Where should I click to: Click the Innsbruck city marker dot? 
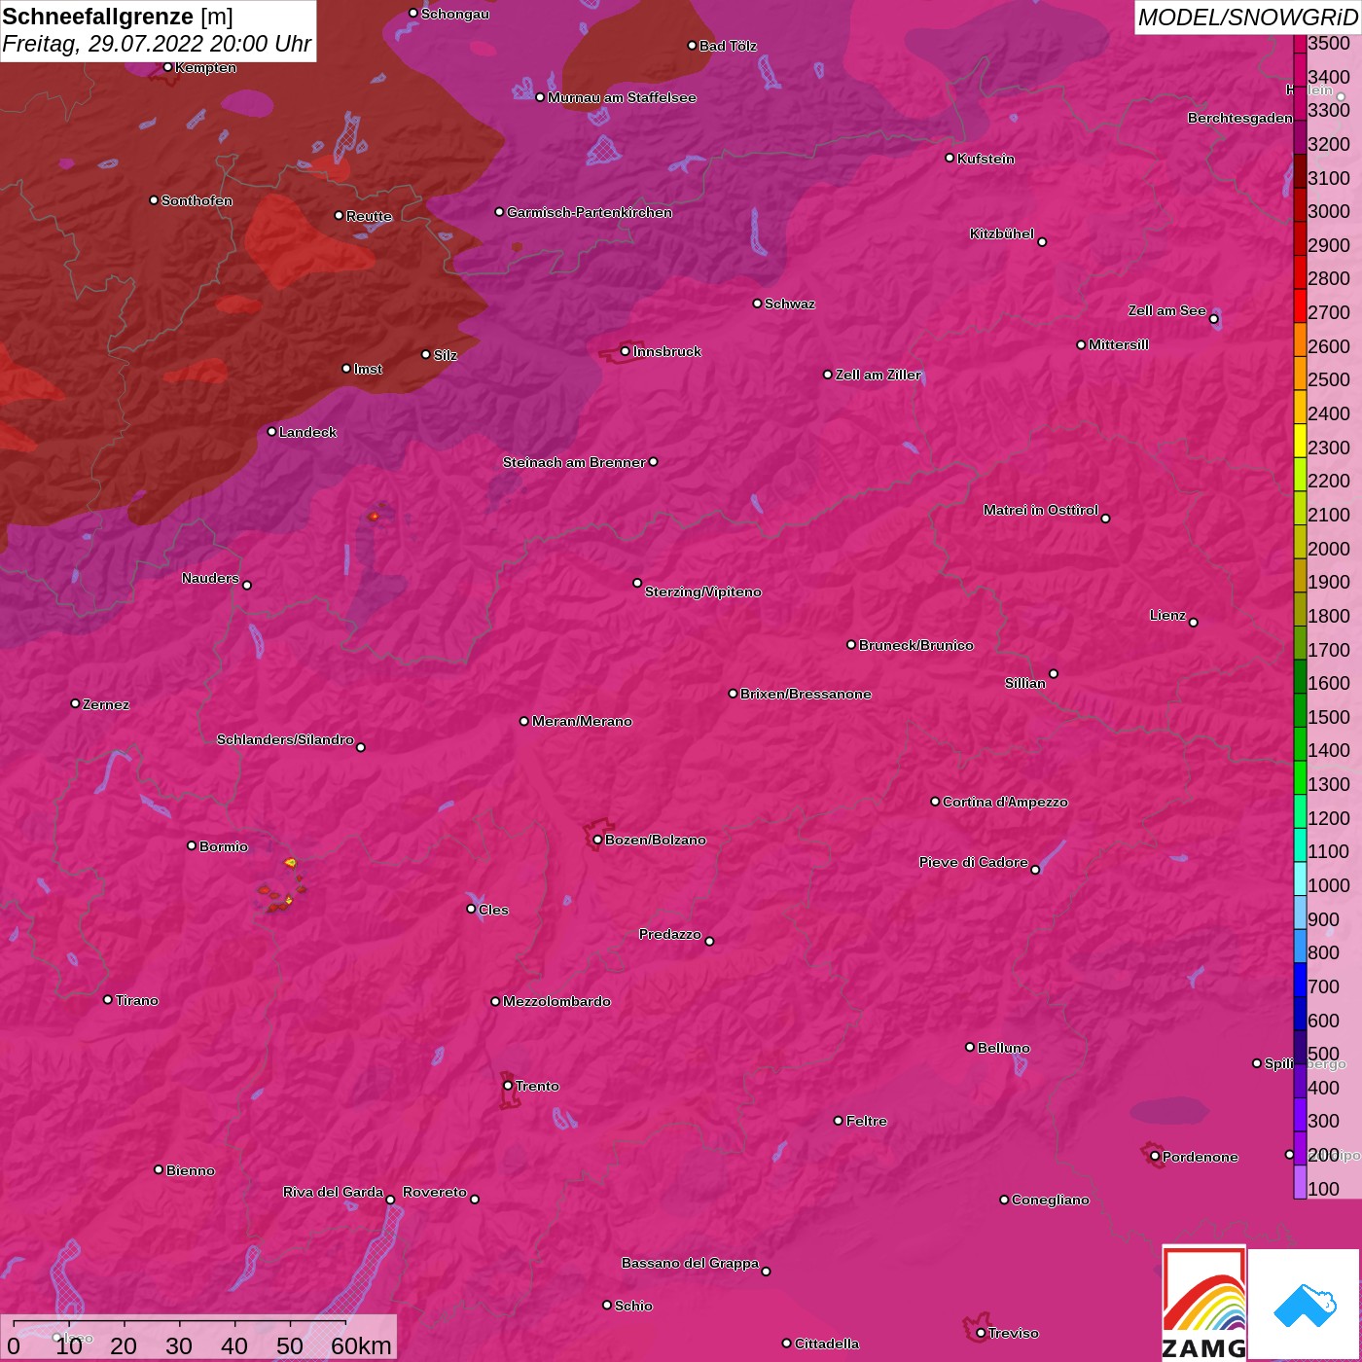(x=626, y=351)
